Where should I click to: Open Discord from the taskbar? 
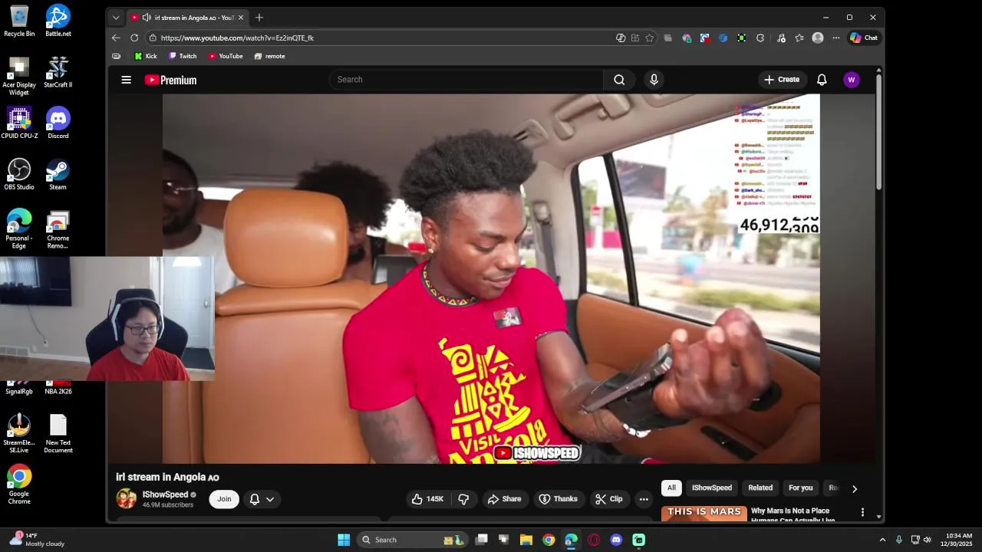coord(616,540)
